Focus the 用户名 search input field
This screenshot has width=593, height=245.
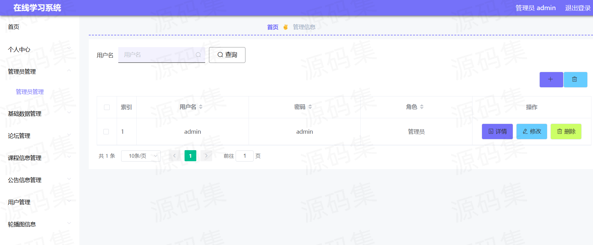pyautogui.click(x=162, y=55)
